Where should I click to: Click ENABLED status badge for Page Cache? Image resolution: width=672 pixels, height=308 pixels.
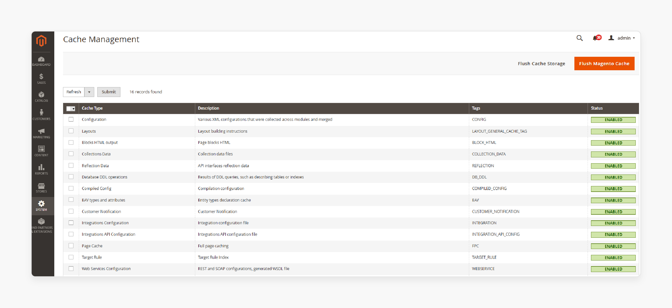click(x=613, y=246)
